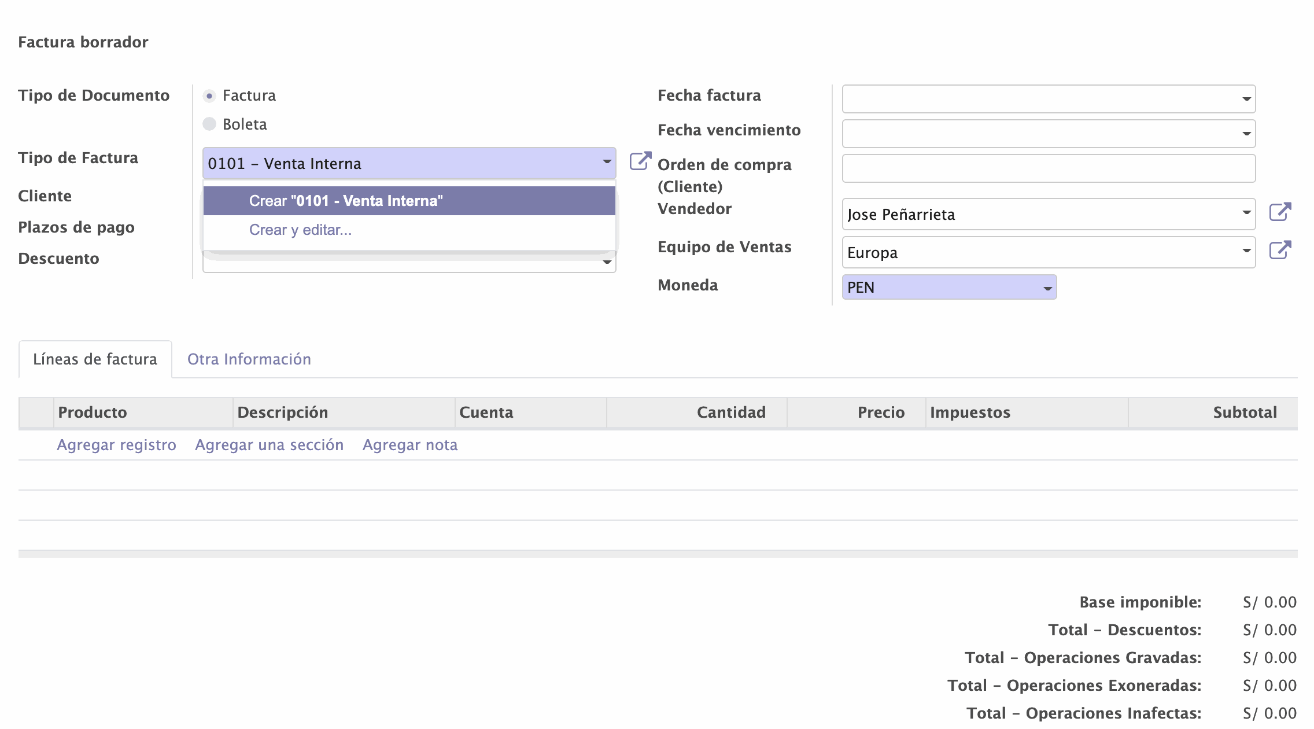Open external link icon next to Equipo de Ventas
Screen dimensions: 1314x729
(1280, 251)
